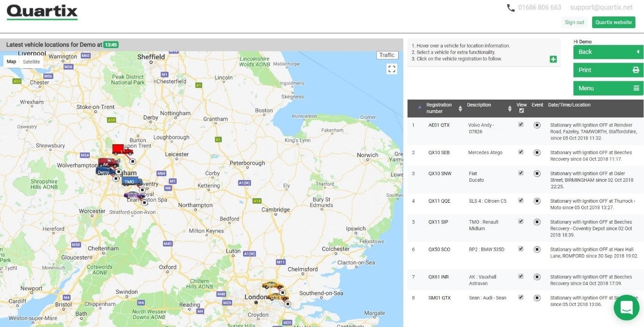Switch to Satellite view

[x=31, y=62]
